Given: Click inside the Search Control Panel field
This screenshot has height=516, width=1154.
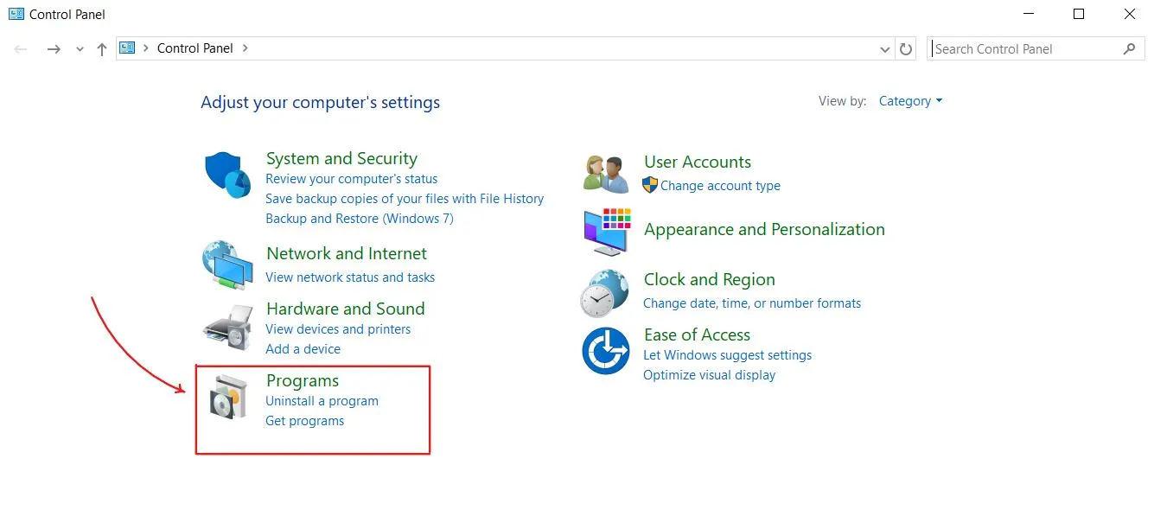Looking at the screenshot, I should 1024,49.
